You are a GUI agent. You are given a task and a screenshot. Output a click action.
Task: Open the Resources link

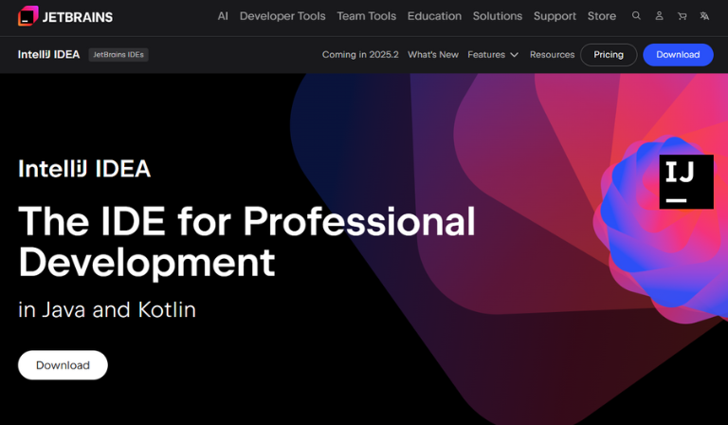(552, 55)
